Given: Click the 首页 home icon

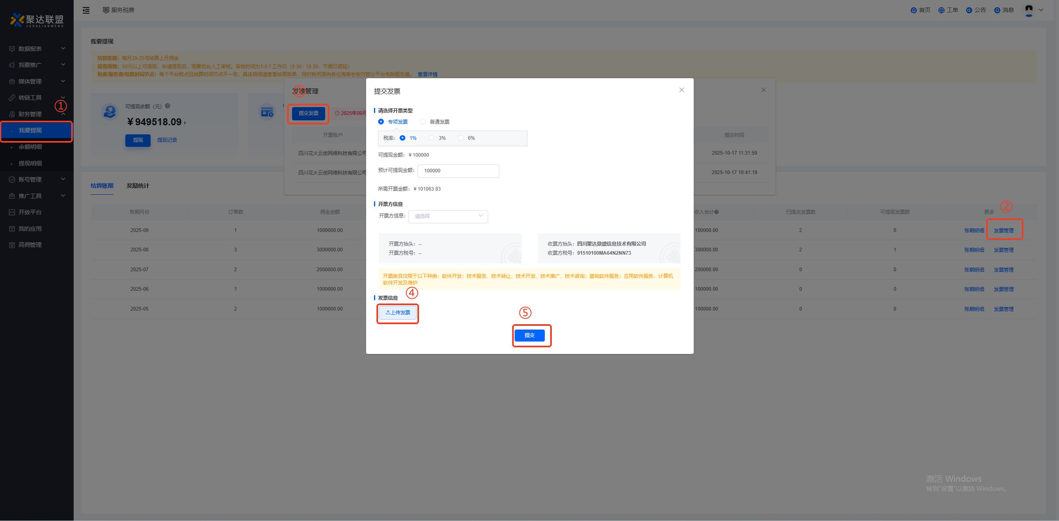Looking at the screenshot, I should (x=913, y=10).
